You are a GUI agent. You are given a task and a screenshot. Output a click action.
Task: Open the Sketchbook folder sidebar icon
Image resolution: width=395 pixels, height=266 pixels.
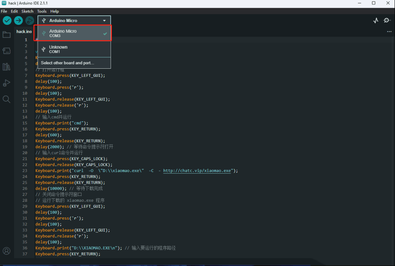(x=7, y=34)
